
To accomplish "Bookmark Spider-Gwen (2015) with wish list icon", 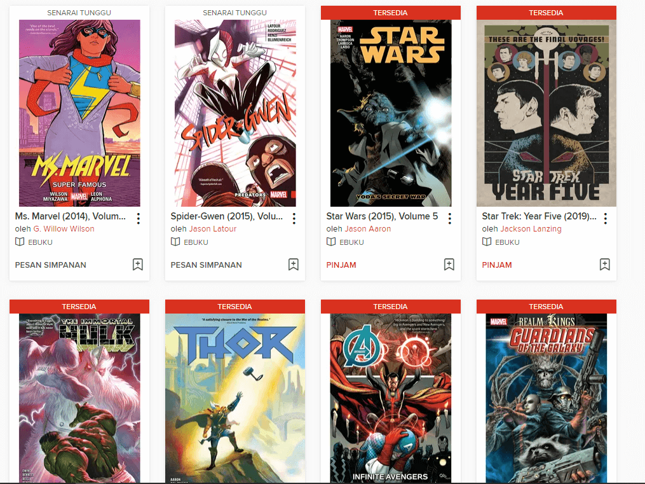I will [294, 265].
